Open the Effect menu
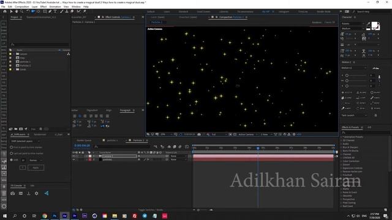This screenshot has height=220, width=392. coord(43,7)
